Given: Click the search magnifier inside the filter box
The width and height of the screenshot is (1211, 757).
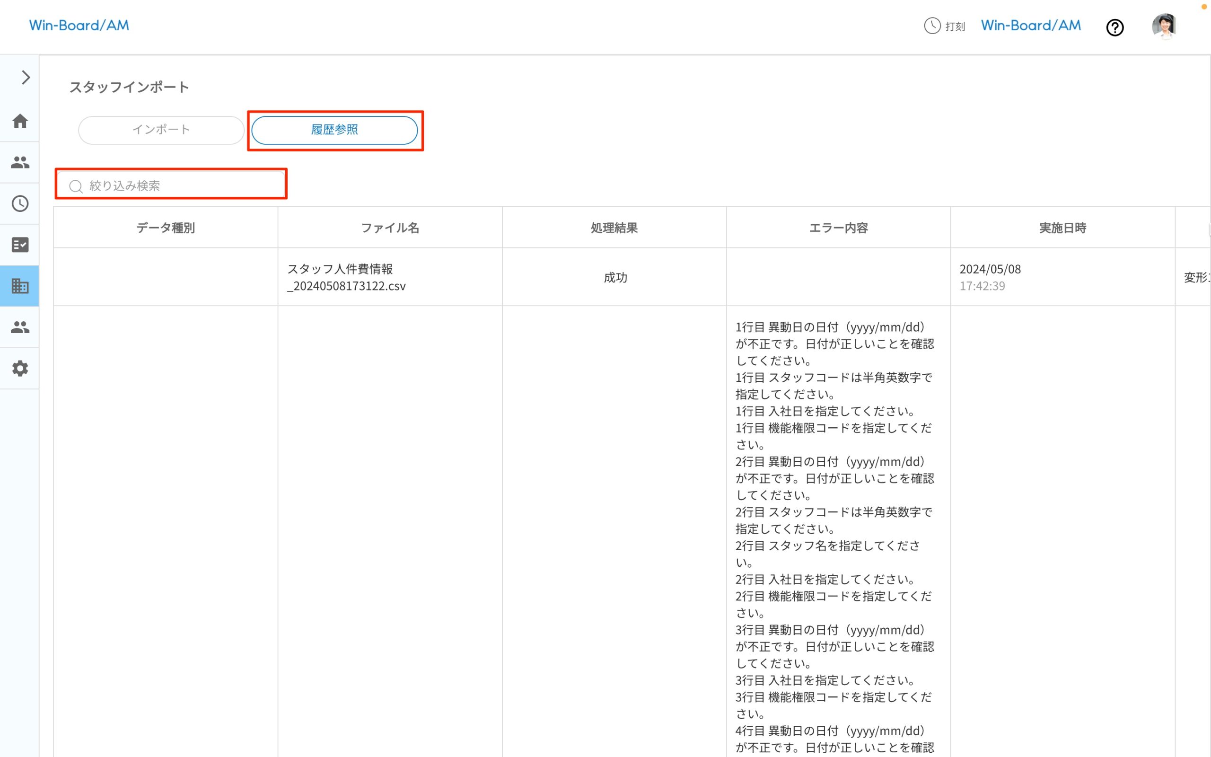Looking at the screenshot, I should (76, 185).
